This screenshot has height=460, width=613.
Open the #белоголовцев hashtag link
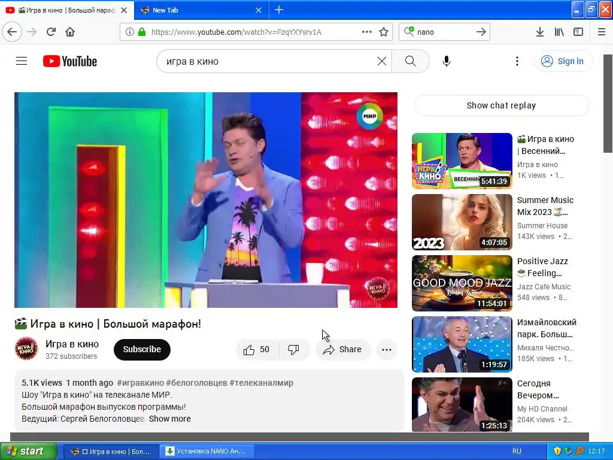(x=196, y=383)
